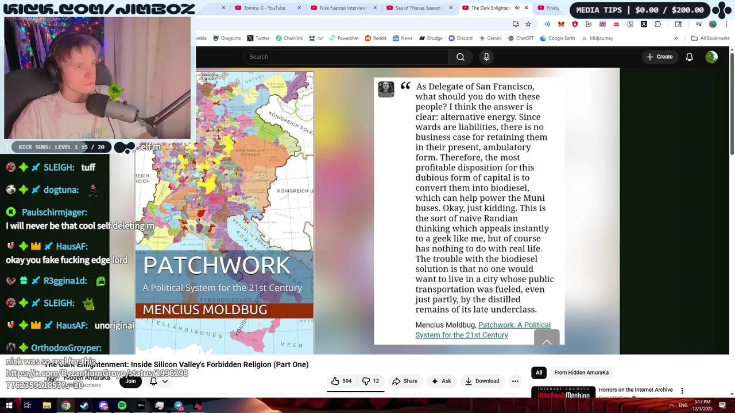Viewport: 735px width, 413px height.
Task: Open the ChatGPT bookmark
Action: point(521,38)
